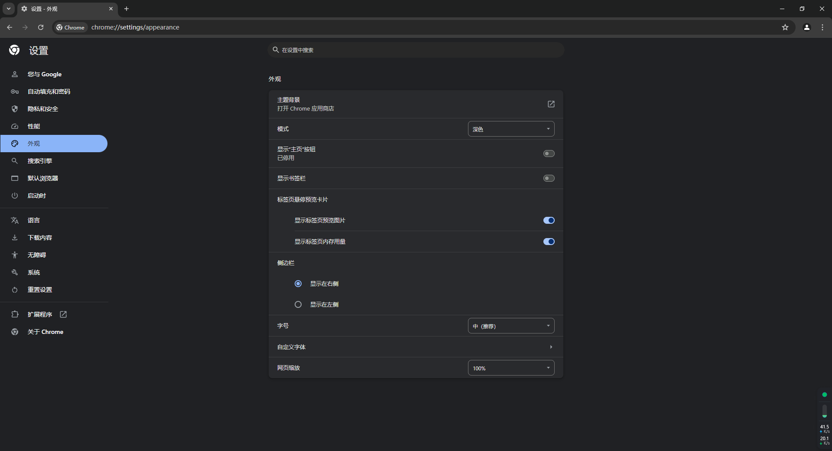Click the external link icon beside 主题背景
Screen dimensions: 832x451
551,104
